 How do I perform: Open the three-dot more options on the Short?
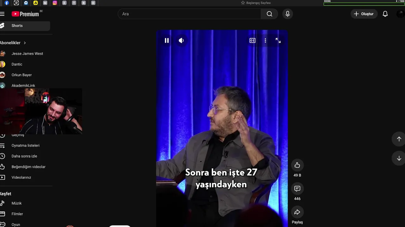pos(265,40)
